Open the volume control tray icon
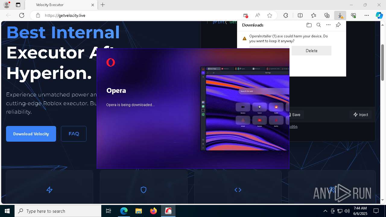Image resolution: width=386 pixels, height=217 pixels. tap(347, 211)
